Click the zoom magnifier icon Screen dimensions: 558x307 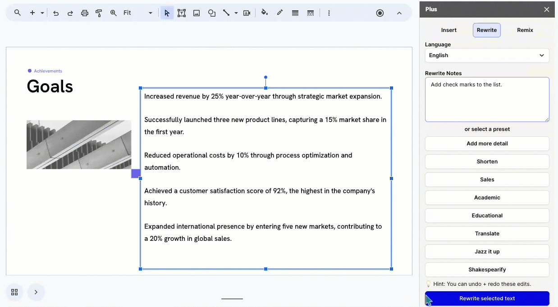point(113,13)
